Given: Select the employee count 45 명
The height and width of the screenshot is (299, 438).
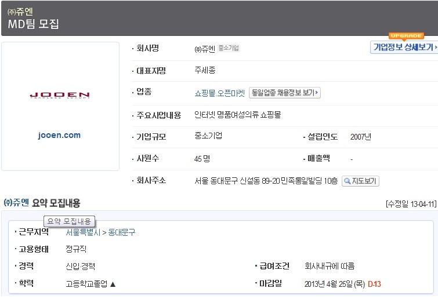Looking at the screenshot, I should 202,159.
